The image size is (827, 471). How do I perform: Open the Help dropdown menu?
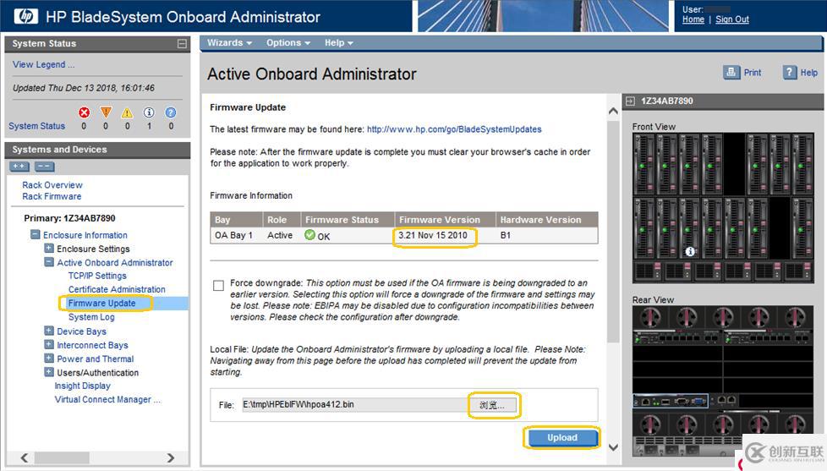[338, 43]
